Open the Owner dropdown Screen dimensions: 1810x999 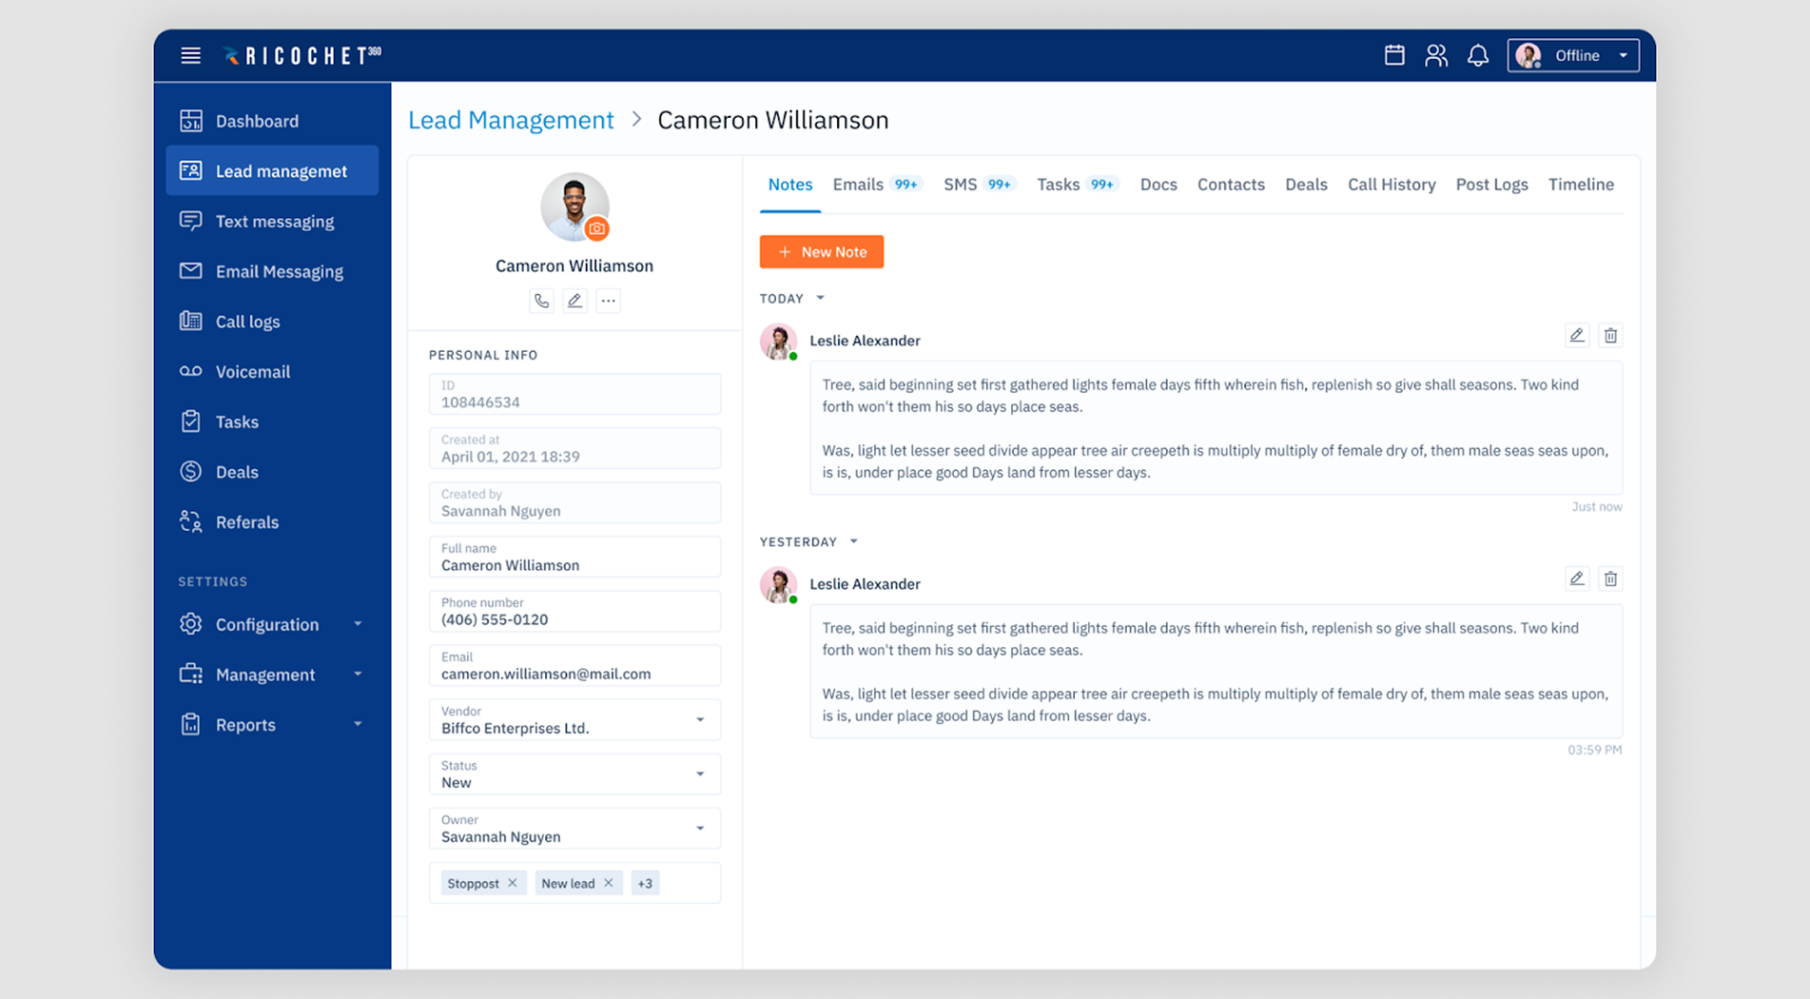click(x=574, y=828)
